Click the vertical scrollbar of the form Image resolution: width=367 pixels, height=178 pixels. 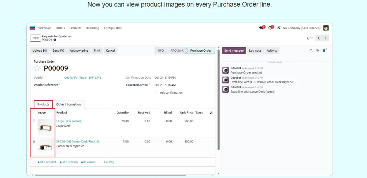(219, 99)
